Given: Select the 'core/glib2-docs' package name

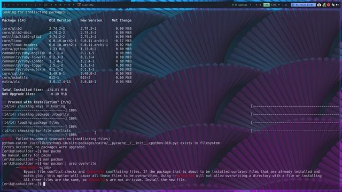Looking at the screenshot, I should [x=17, y=33].
